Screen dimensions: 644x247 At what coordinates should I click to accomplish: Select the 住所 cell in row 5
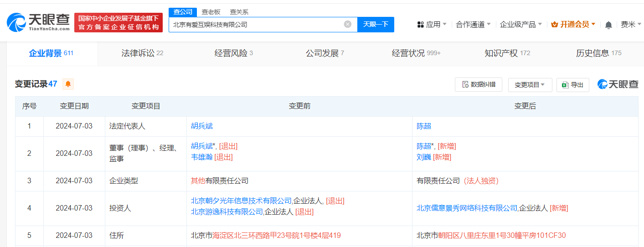(x=146, y=236)
